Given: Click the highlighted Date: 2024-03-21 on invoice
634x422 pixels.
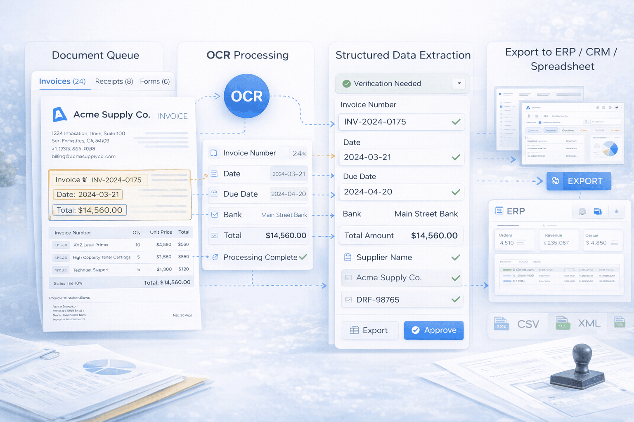Looking at the screenshot, I should (x=88, y=195).
